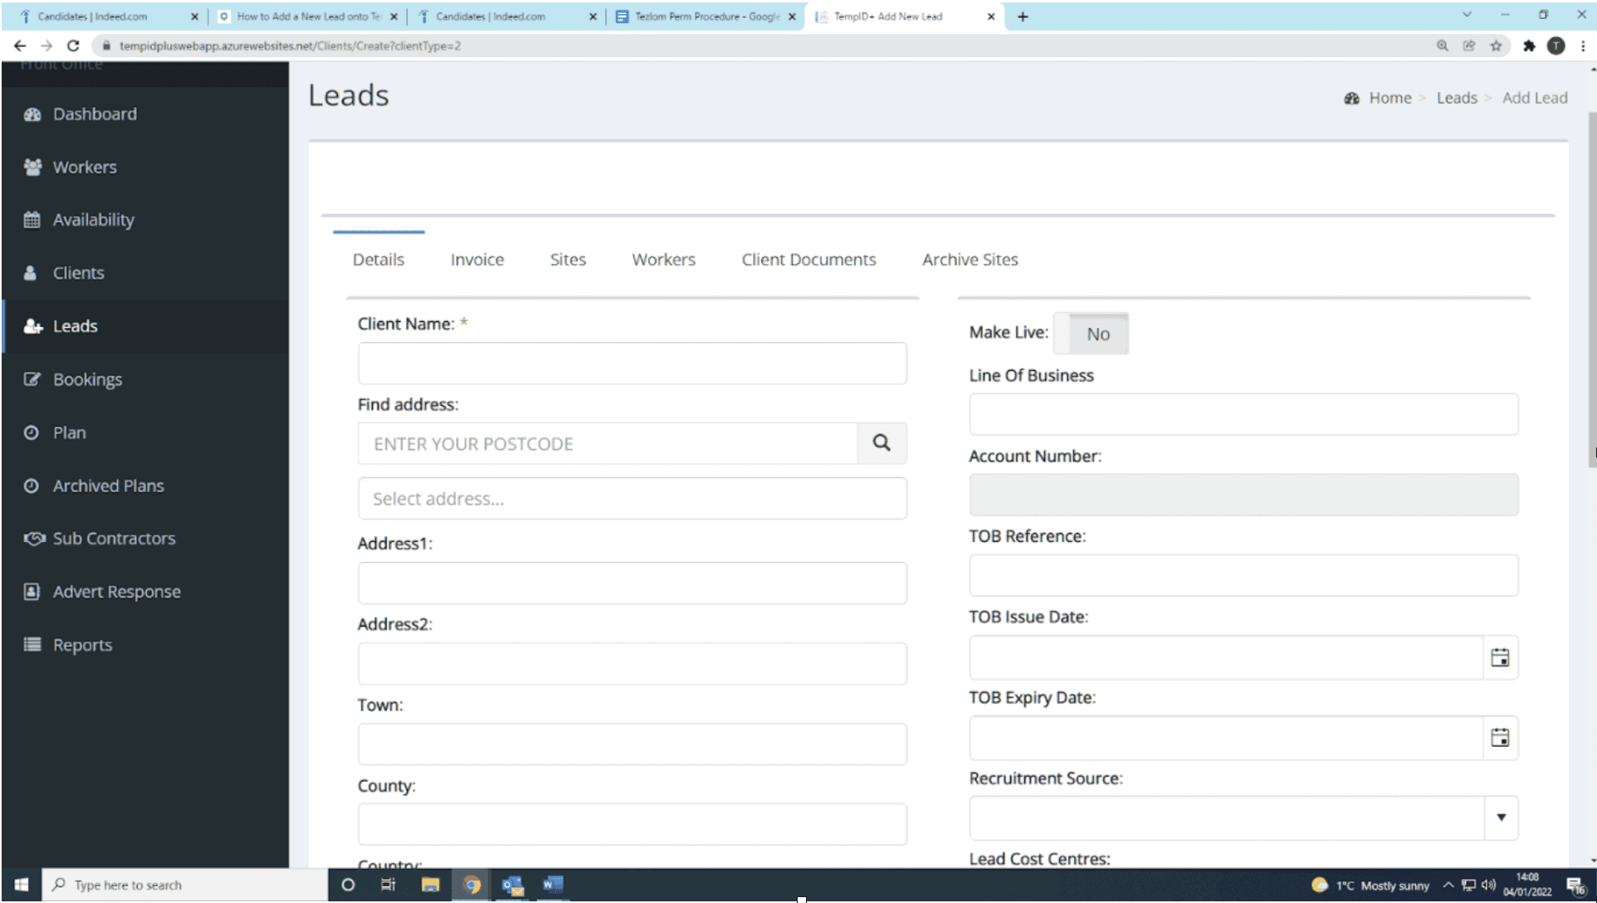Click the Workers icon in the sidebar
1597x903 pixels.
[x=32, y=168]
